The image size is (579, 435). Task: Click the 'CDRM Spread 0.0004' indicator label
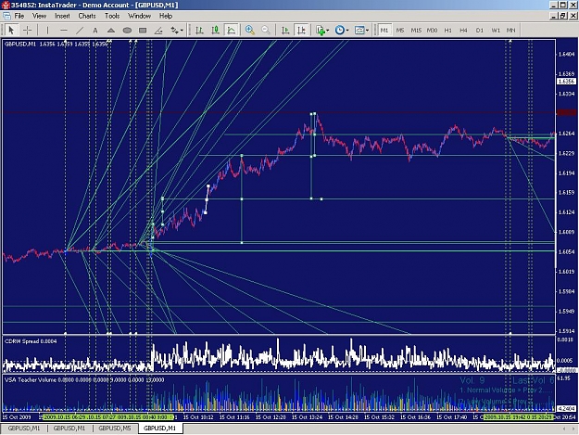tap(31, 341)
